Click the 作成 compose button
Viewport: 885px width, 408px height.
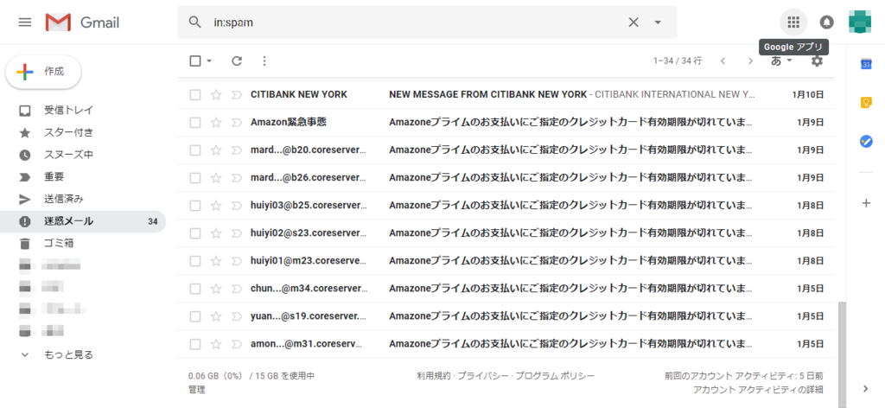[x=43, y=72]
